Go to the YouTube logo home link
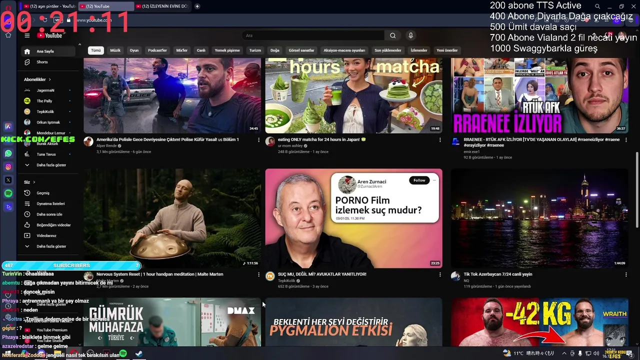The image size is (640, 360). coord(49,35)
